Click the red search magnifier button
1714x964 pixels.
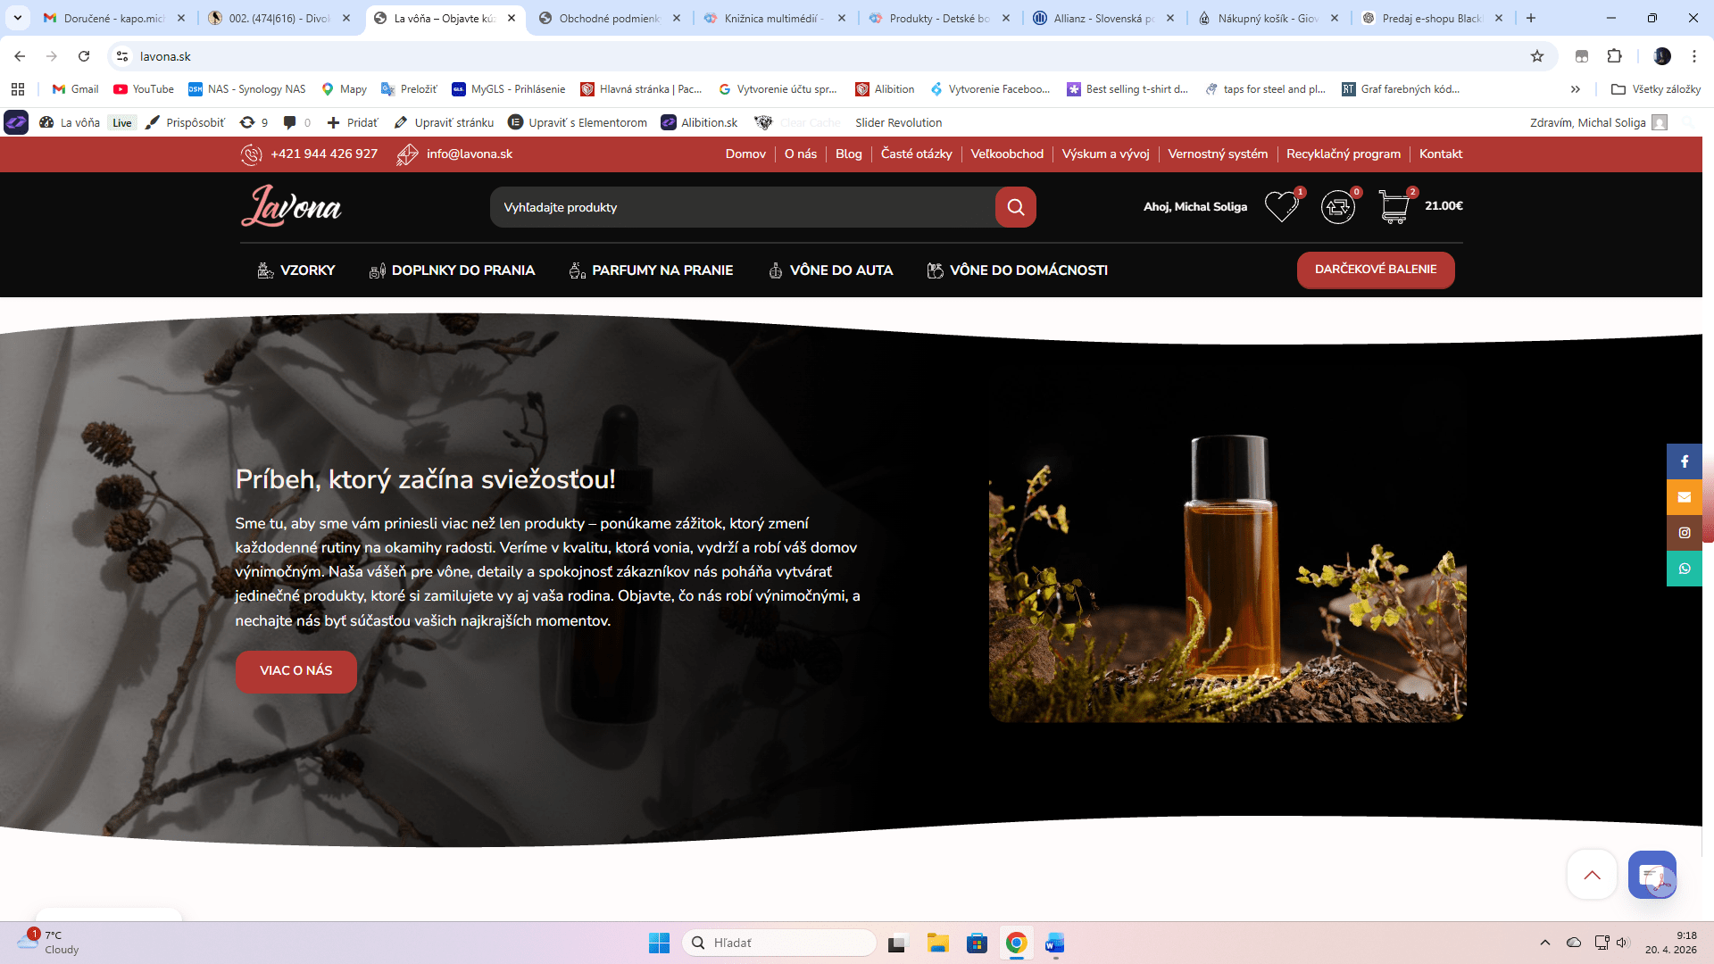[1015, 207]
